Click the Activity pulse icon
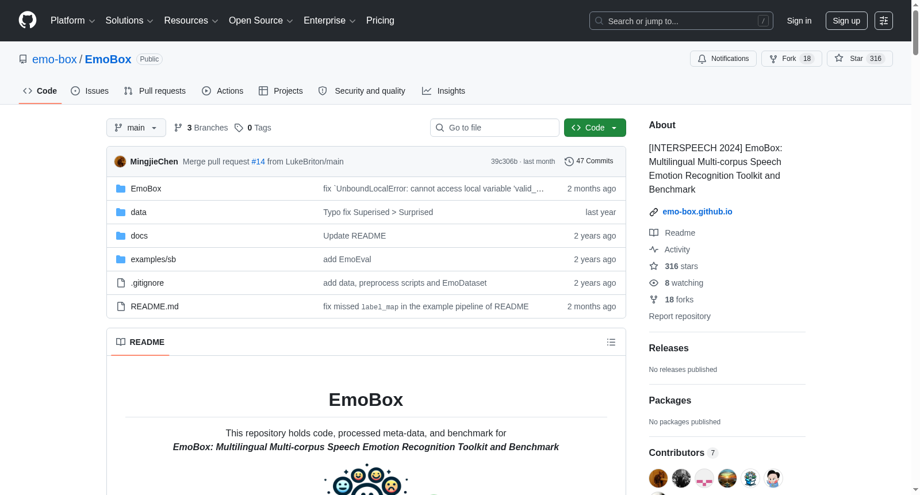 pyautogui.click(x=654, y=250)
